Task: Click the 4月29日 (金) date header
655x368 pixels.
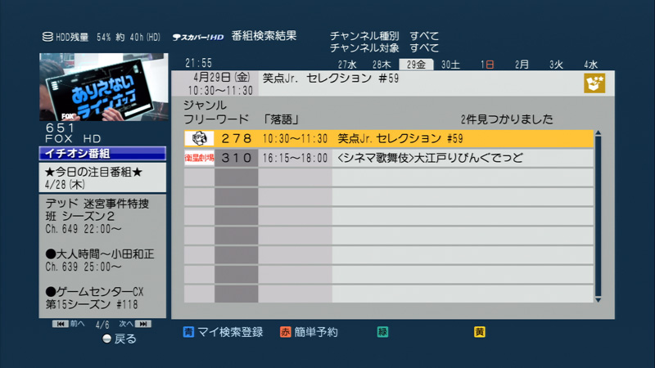Action: pos(221,78)
